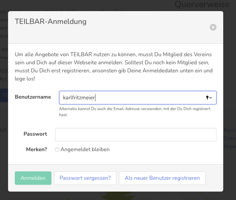Click the 'Angemeldet bleiben' label text
Screen dimensions: 236x200
[x=85, y=149]
